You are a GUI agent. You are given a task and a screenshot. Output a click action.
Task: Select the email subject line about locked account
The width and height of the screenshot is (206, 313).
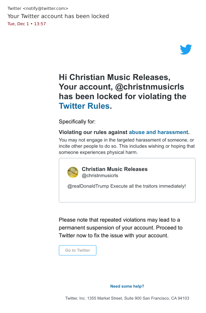(x=58, y=16)
